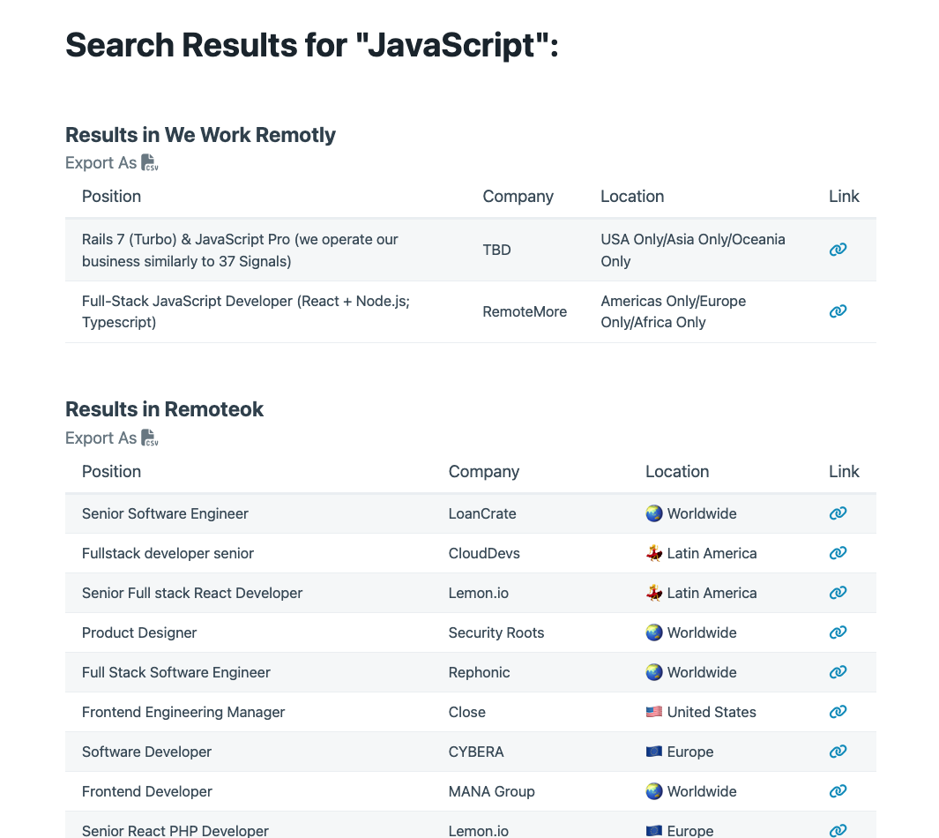Open link icon for Close Frontend Engineering Manager
Screen dimensions: 939x838
tap(838, 712)
